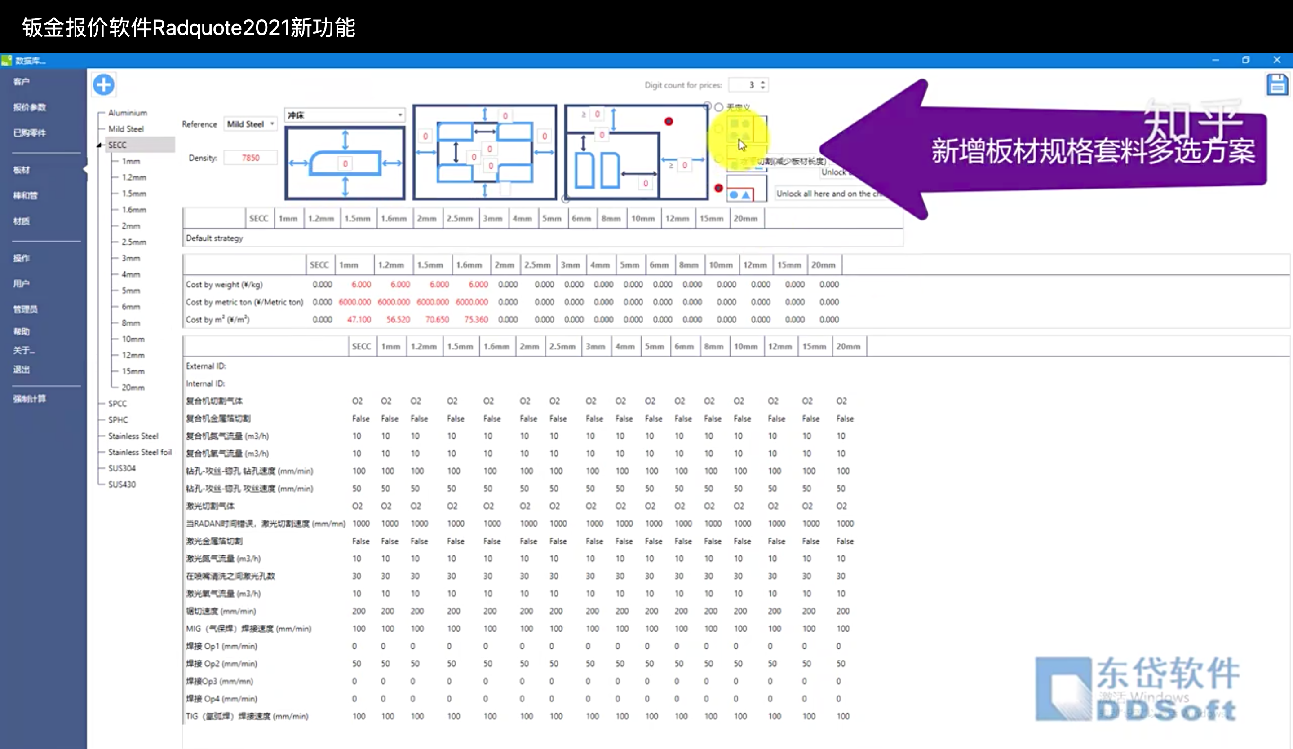
Task: Select the red-selected nesting option with circle and triangle
Action: coord(719,188)
